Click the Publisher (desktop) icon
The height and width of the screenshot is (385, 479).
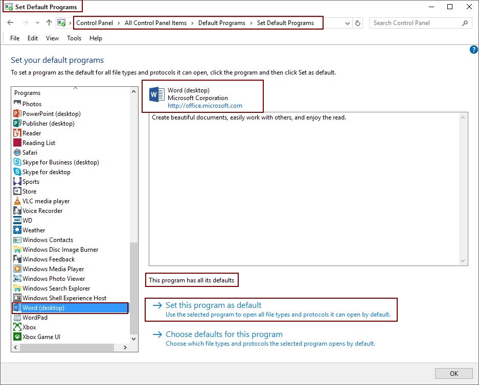(x=17, y=123)
